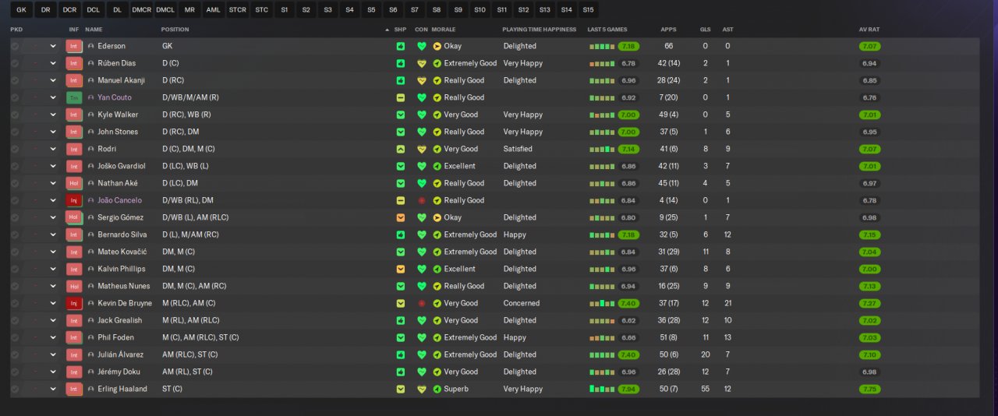Click Sergio Gómez's 'Hol' status badge

(74, 217)
